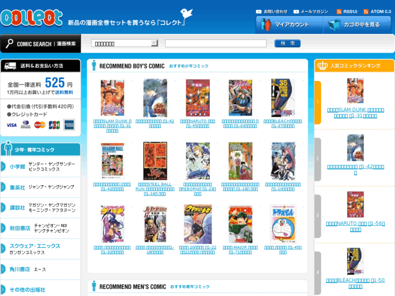Open NARUTO 1-56 ranking link
Screen dimensions: 395x296
355,226
